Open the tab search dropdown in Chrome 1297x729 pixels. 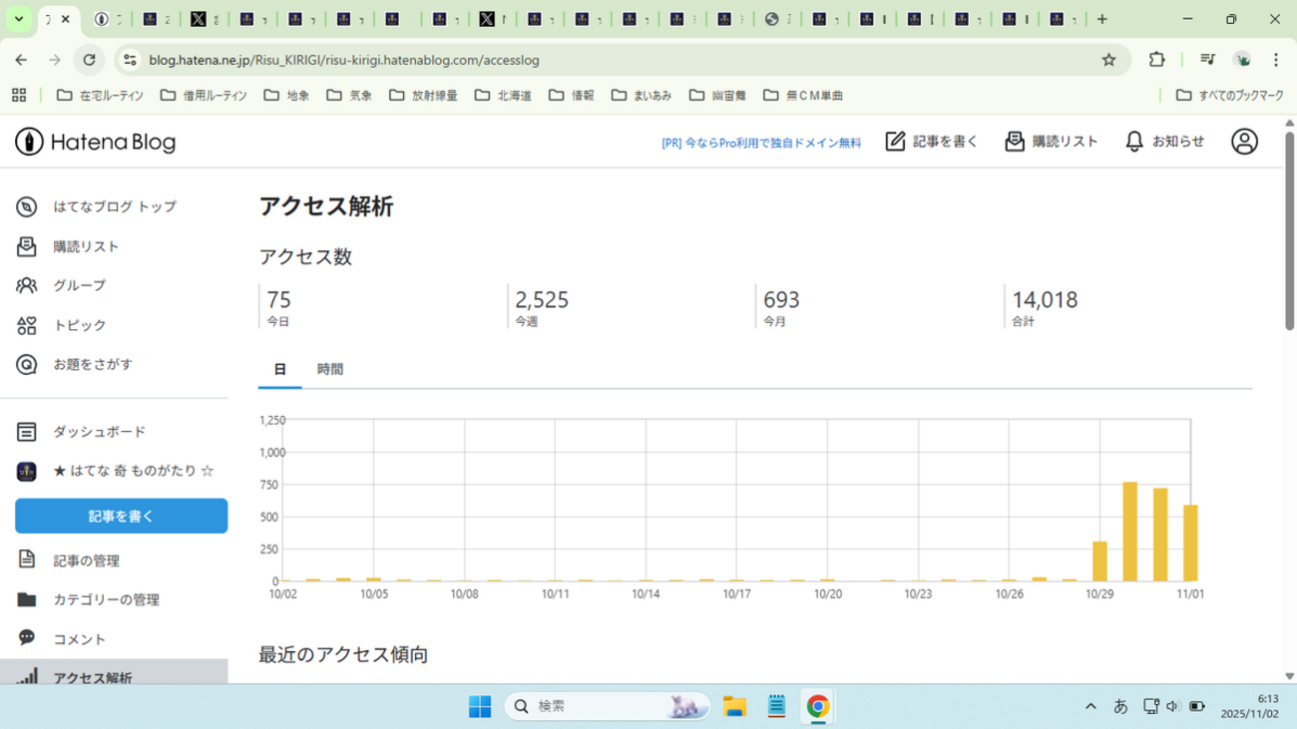click(x=19, y=19)
